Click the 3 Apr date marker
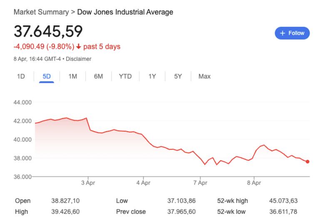 pos(87,182)
